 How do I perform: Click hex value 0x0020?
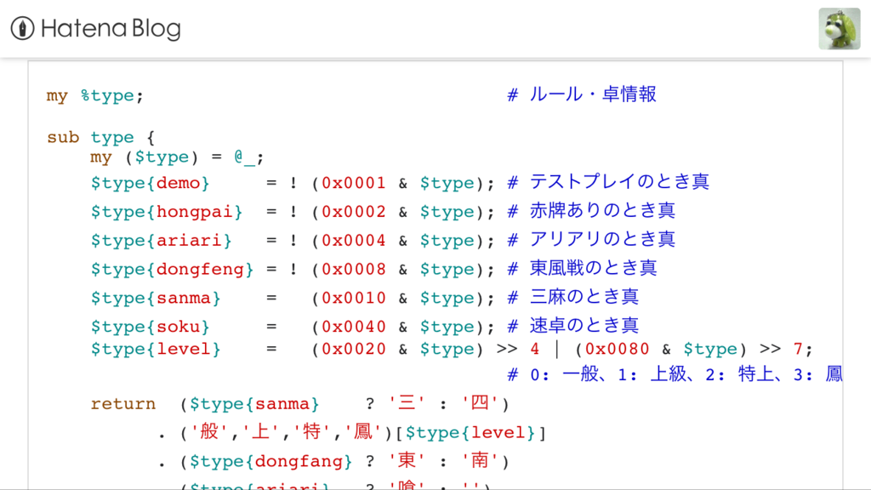point(353,350)
